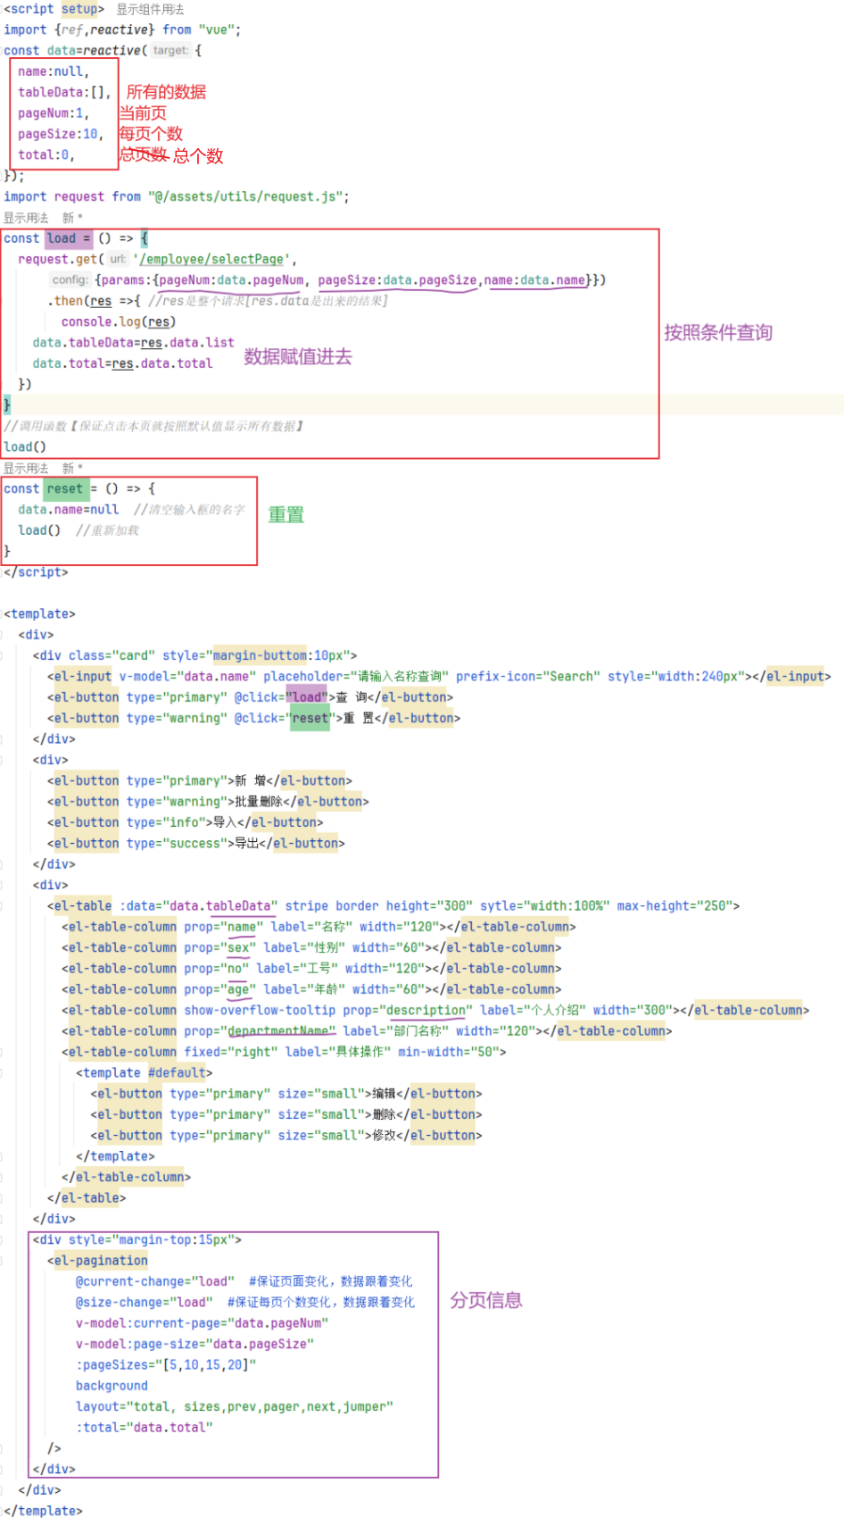Click v-model="data.name" on el-input
This screenshot has height=1534, width=844.
(x=187, y=676)
